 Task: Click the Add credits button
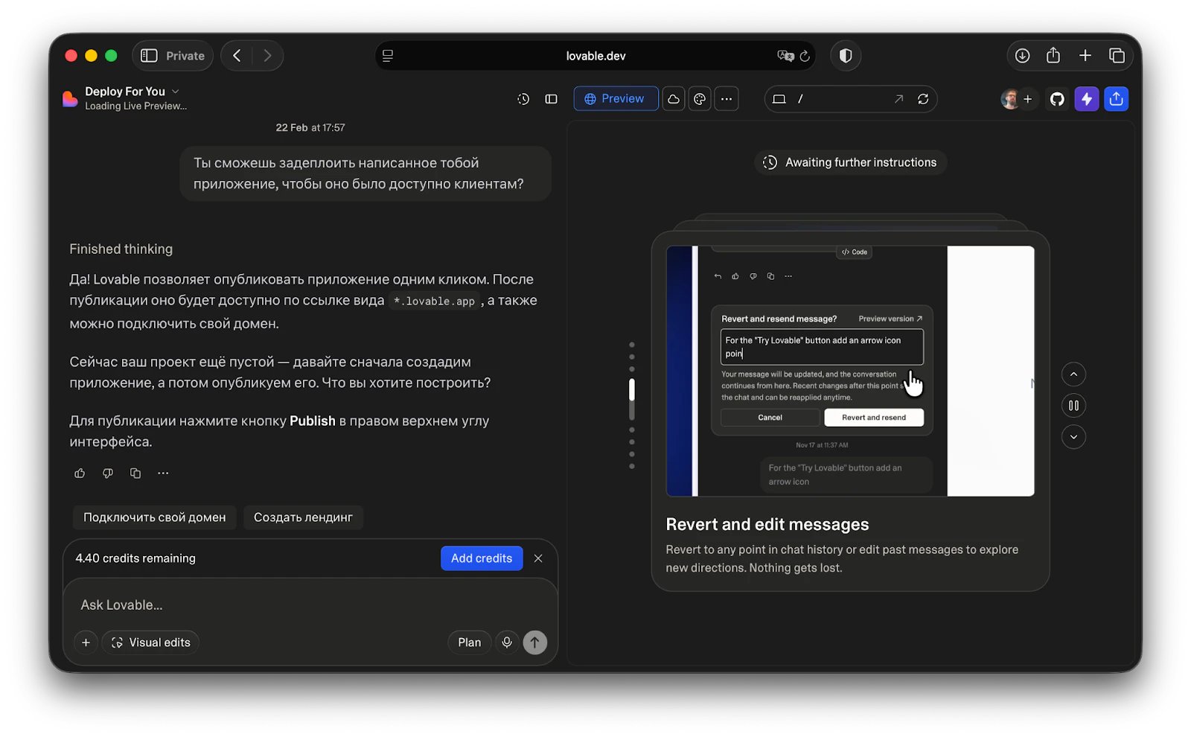482,558
